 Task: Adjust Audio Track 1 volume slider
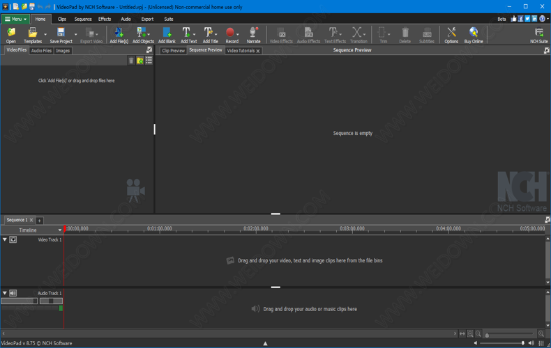pyautogui.click(x=19, y=301)
